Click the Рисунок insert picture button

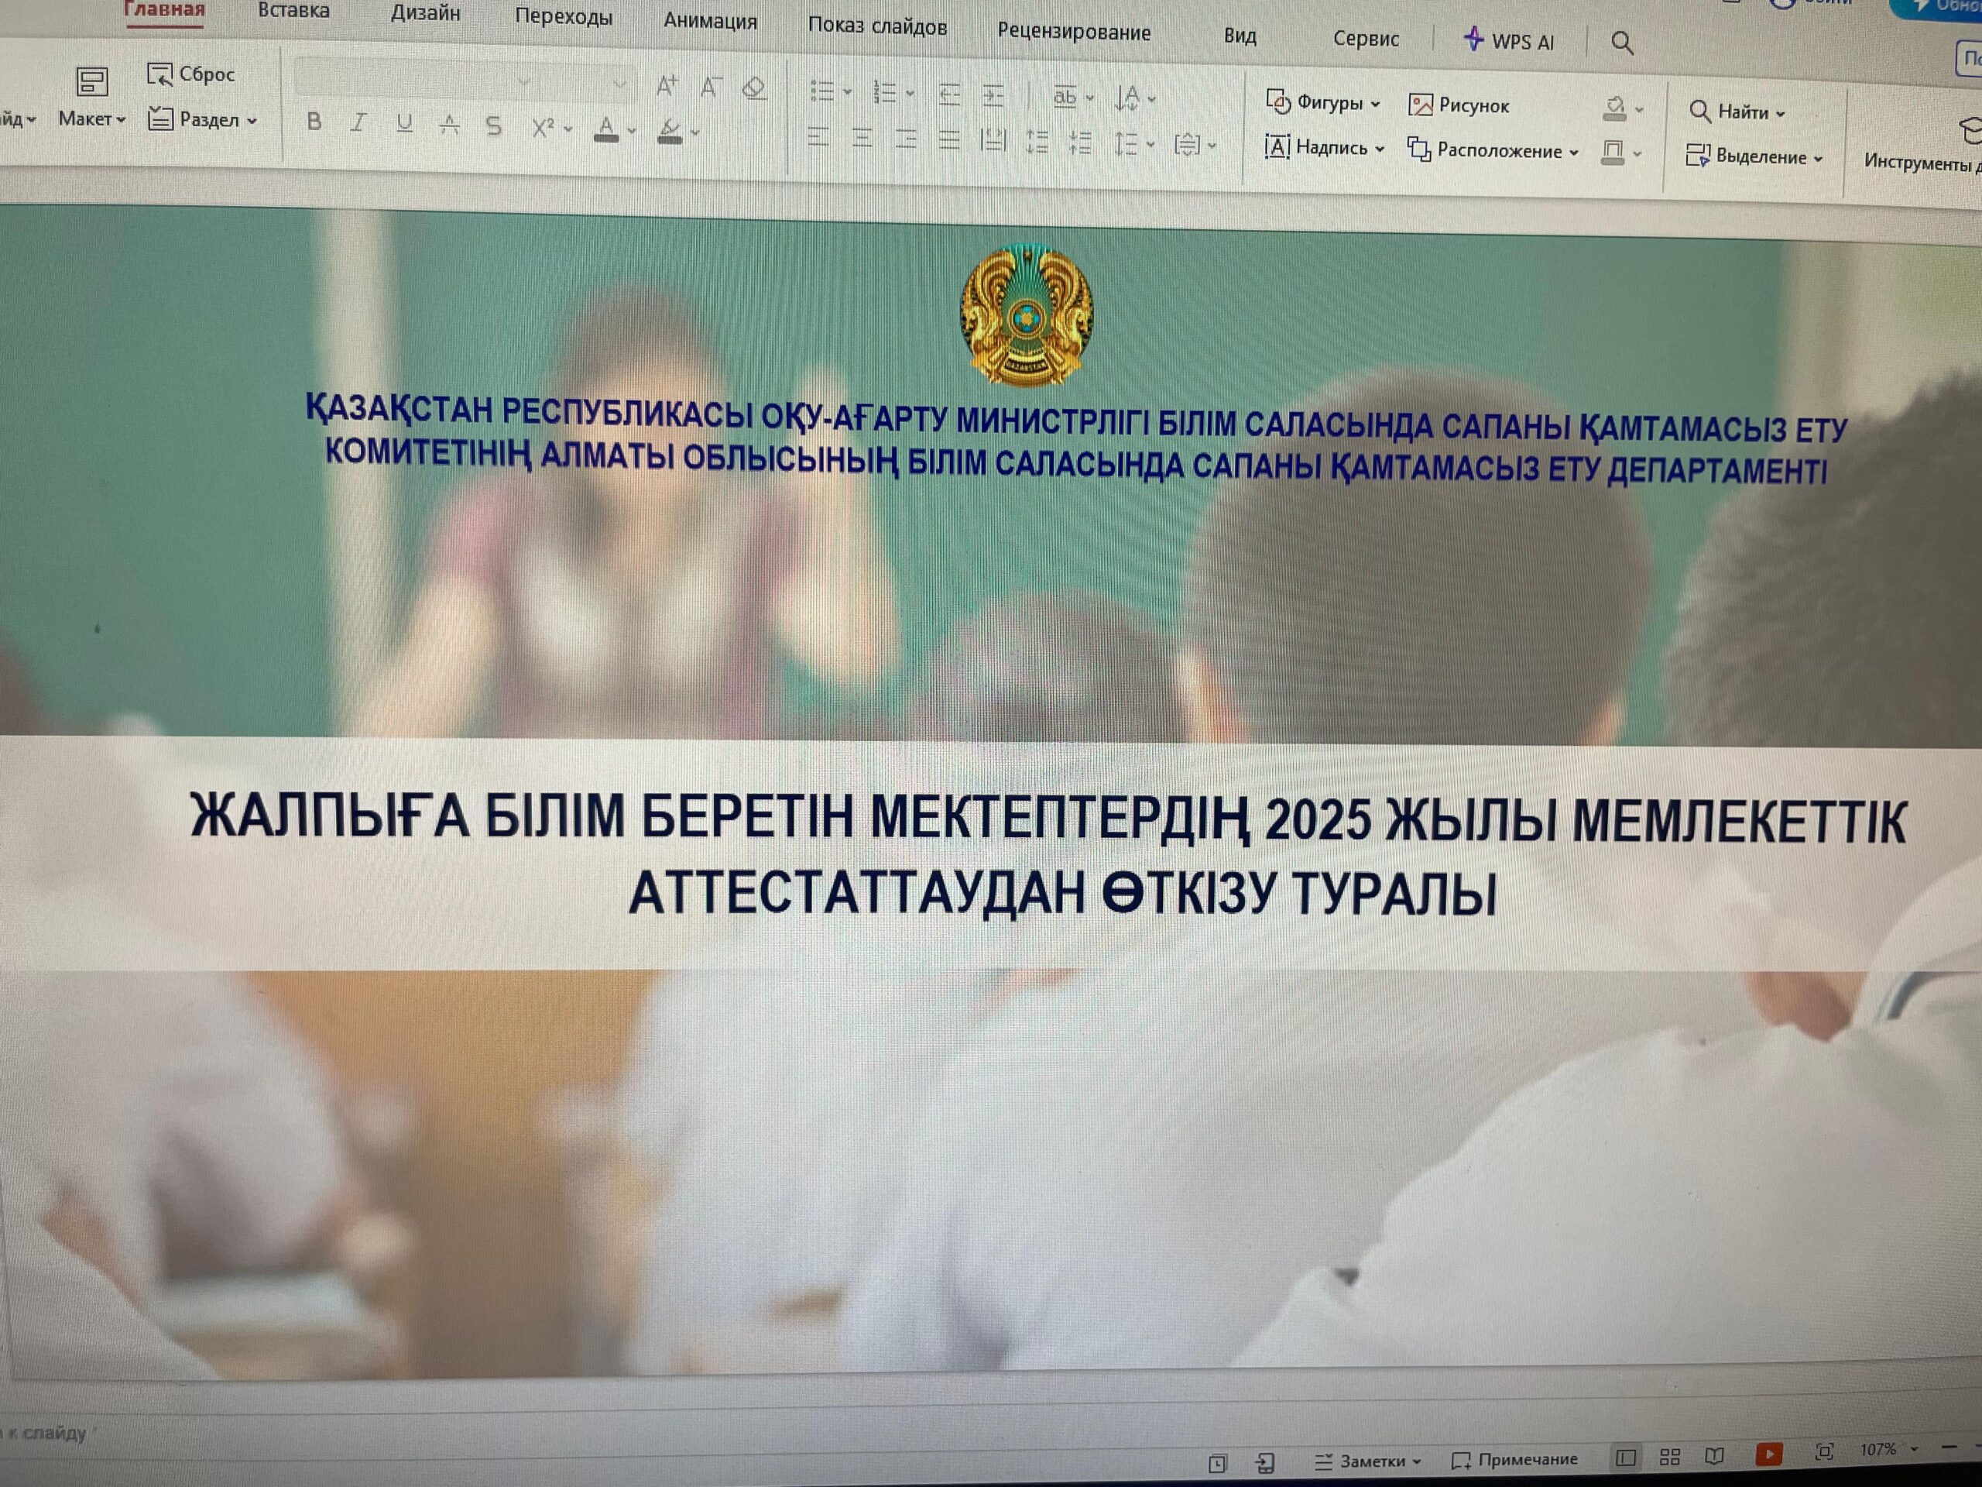point(1459,106)
